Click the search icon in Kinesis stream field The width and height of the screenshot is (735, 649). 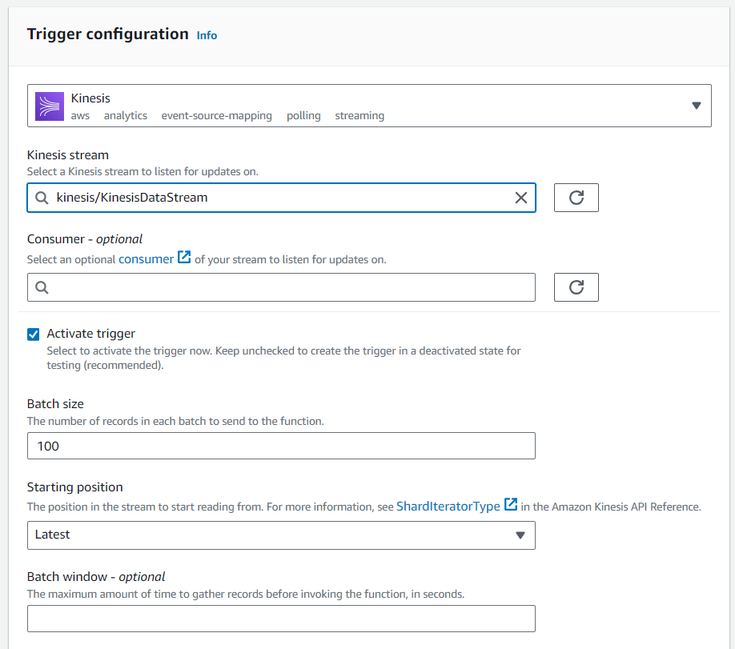click(x=42, y=198)
